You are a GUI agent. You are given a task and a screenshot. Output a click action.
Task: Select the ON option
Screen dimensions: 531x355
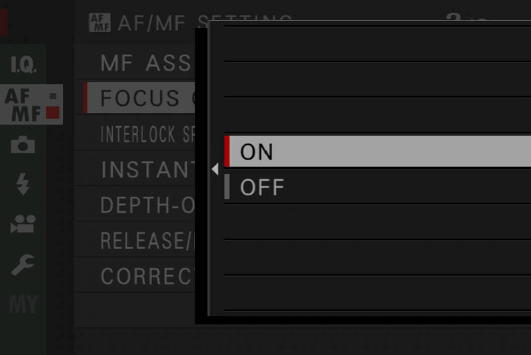pyautogui.click(x=378, y=151)
